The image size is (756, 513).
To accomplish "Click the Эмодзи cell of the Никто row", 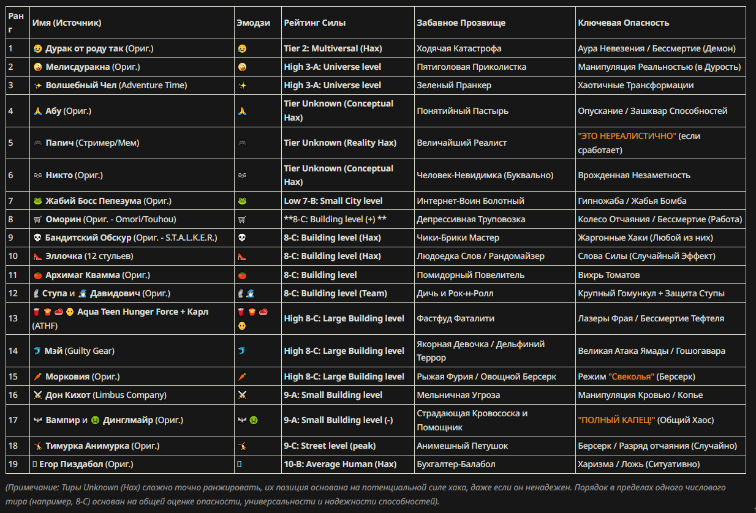I will tap(257, 175).
